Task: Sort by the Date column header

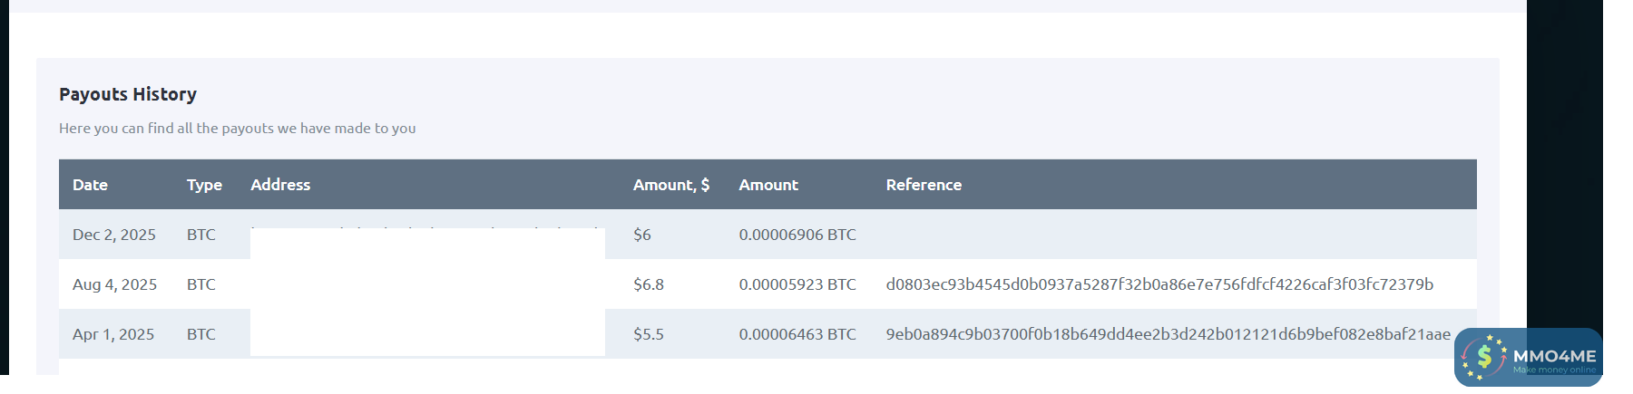Action: (x=90, y=185)
